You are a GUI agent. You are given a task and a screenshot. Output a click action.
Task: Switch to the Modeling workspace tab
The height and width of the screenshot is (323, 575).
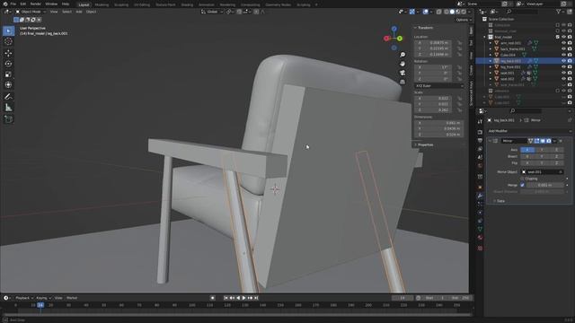(x=102, y=4)
